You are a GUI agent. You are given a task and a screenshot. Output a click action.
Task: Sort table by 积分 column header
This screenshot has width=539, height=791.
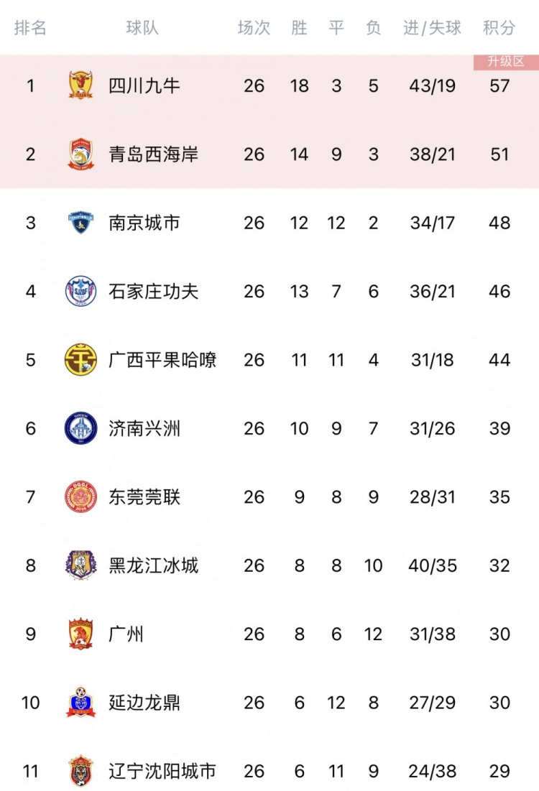coord(499,27)
